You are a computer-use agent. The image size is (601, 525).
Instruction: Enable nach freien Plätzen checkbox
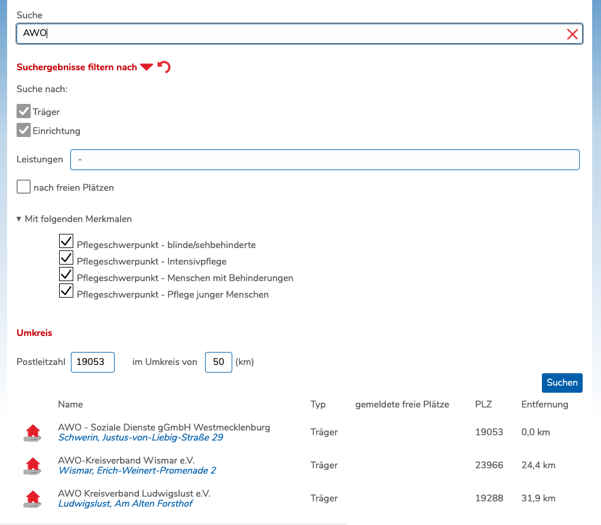click(x=24, y=187)
